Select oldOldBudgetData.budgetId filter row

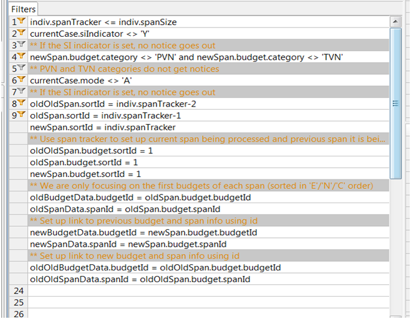(208, 267)
